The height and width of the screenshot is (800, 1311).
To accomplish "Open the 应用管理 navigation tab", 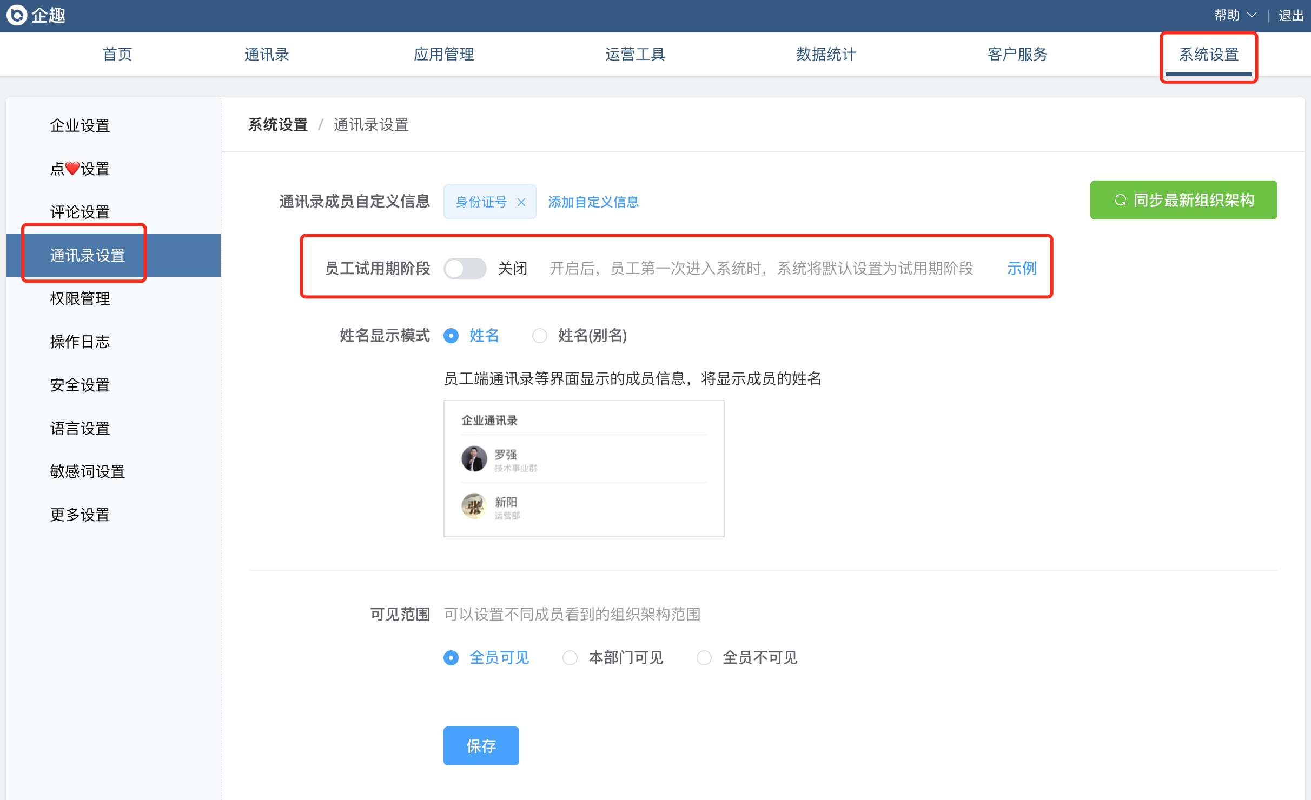I will 443,54.
